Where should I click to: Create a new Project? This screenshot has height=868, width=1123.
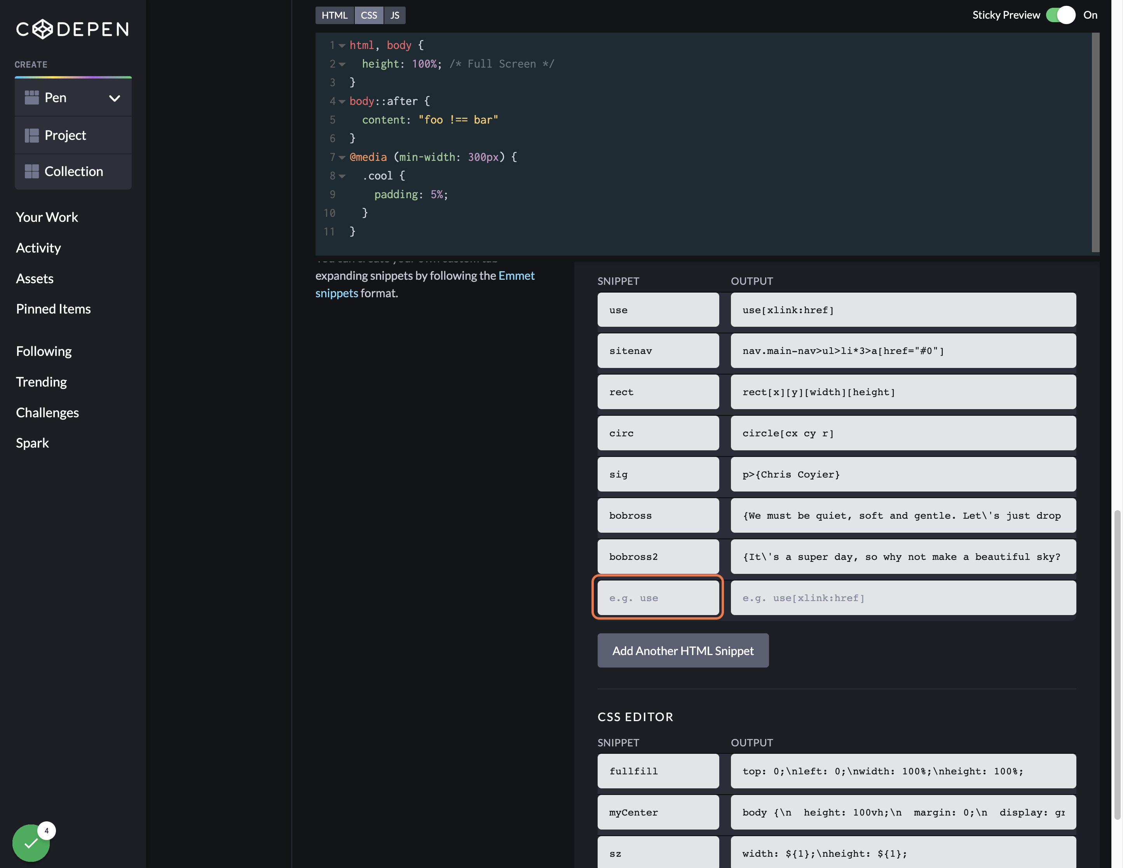coord(73,135)
